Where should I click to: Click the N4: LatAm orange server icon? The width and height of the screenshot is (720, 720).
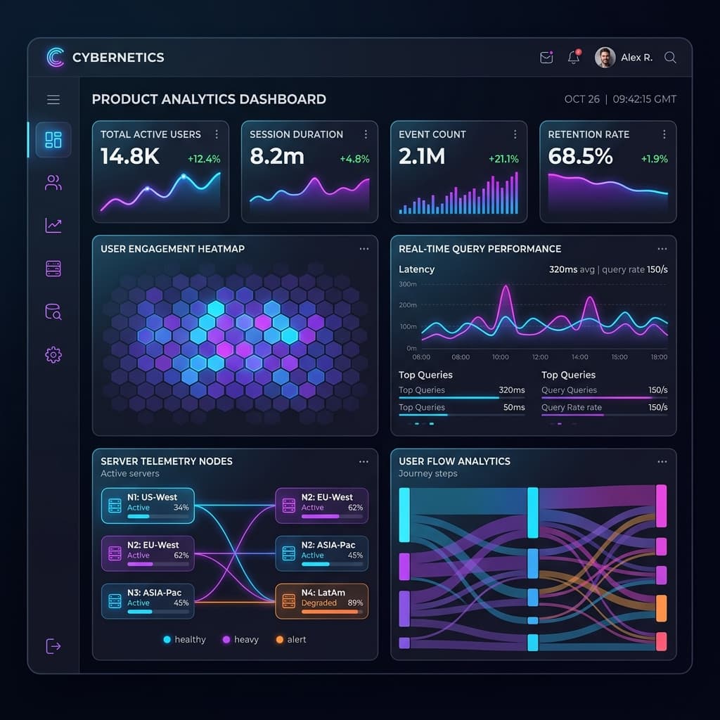(x=288, y=601)
